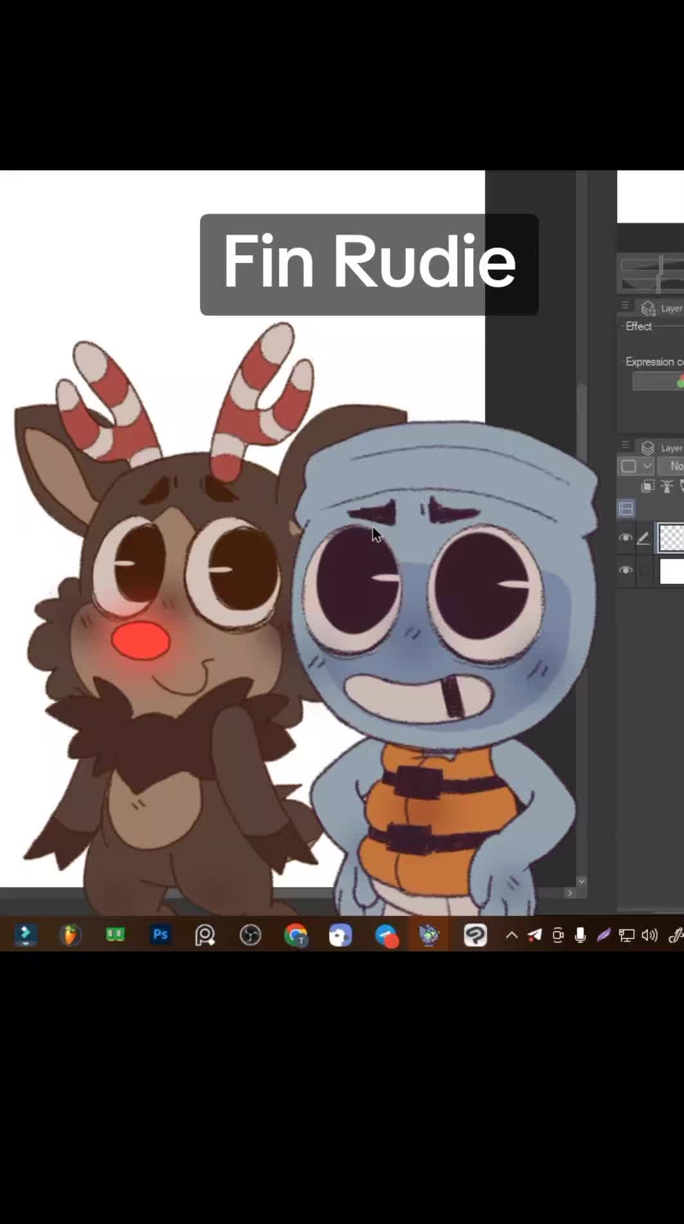Viewport: 684px width, 1224px height.
Task: Click canvas vertical scrollbar down arrow
Action: coord(582,881)
